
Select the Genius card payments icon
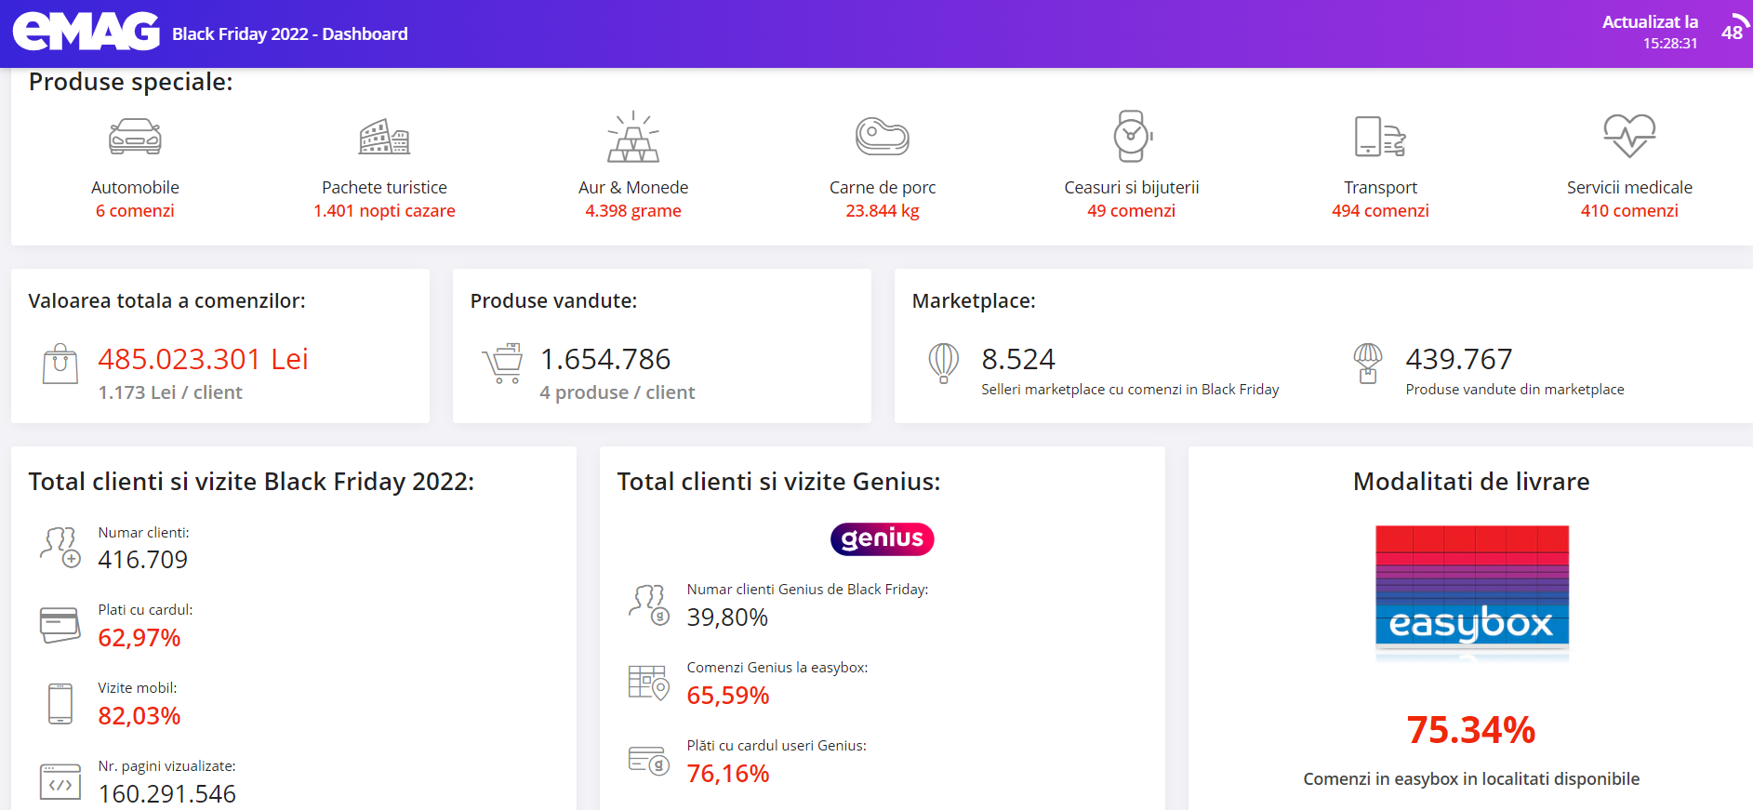click(649, 761)
